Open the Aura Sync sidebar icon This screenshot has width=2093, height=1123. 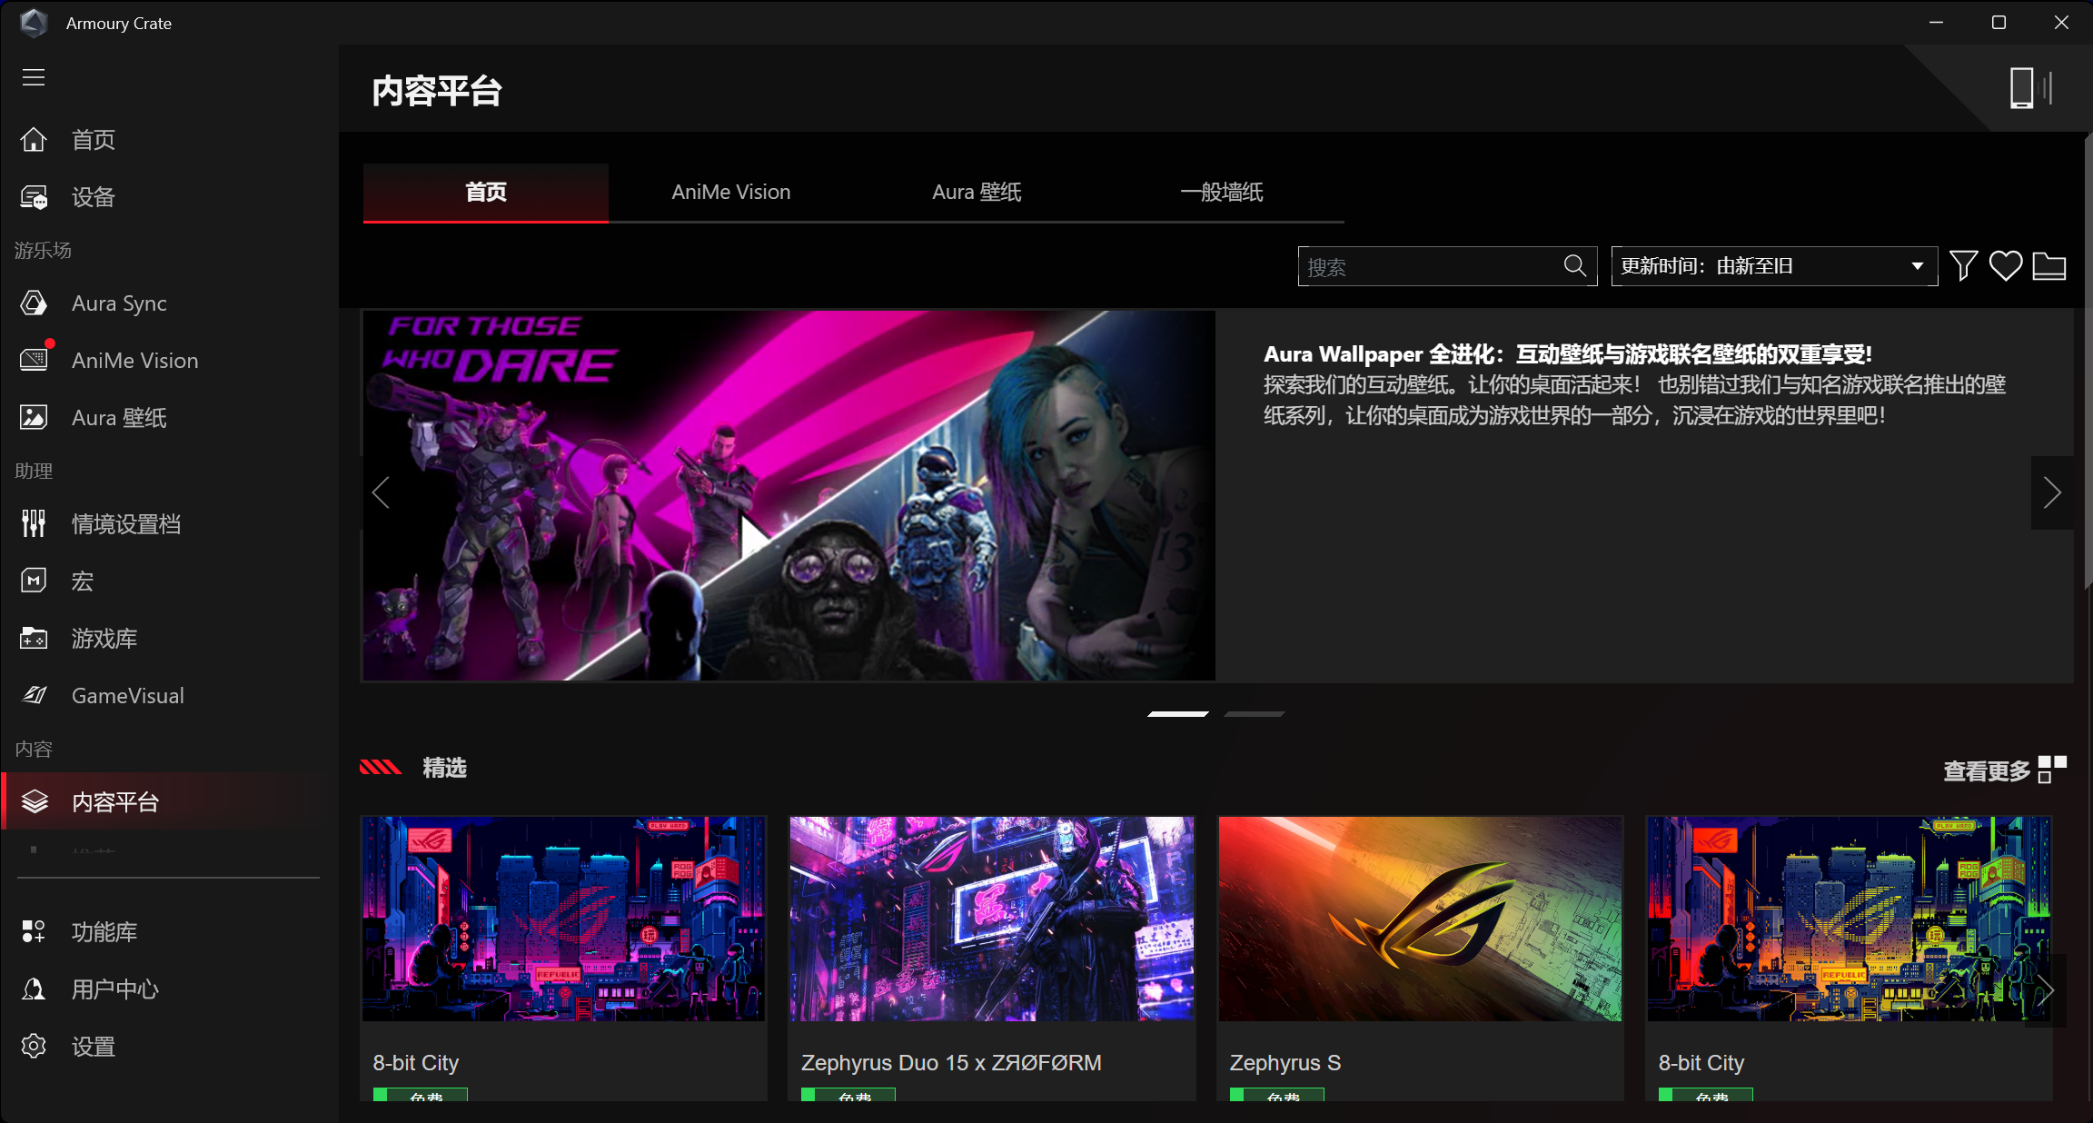34,303
